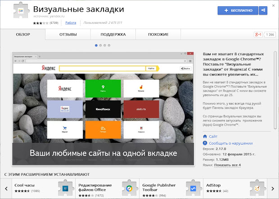
Task: Switch to the ОБЗОР tab
Action: click(23, 35)
